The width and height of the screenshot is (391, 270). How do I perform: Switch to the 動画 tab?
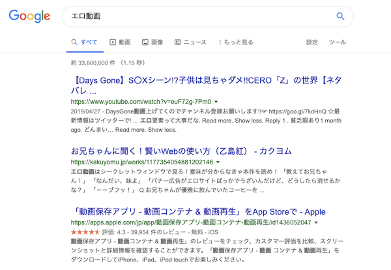point(120,42)
